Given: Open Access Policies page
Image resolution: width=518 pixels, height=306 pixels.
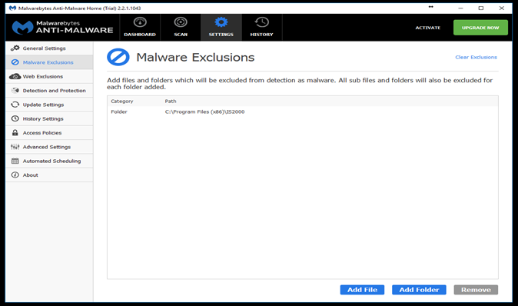Looking at the screenshot, I should [42, 132].
